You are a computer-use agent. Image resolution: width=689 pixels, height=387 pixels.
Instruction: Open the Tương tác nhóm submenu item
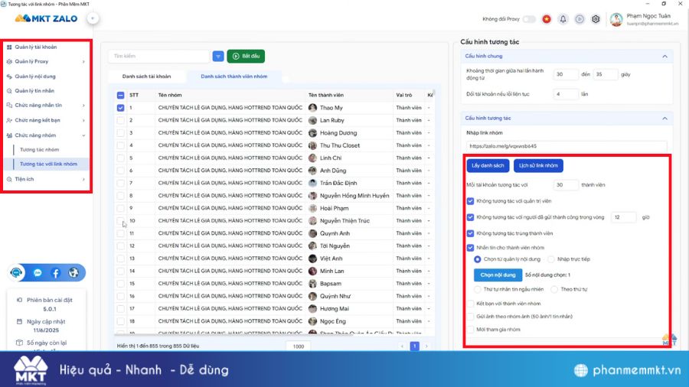pos(39,150)
